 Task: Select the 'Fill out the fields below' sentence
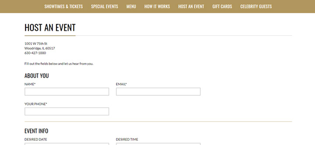pyautogui.click(x=59, y=64)
